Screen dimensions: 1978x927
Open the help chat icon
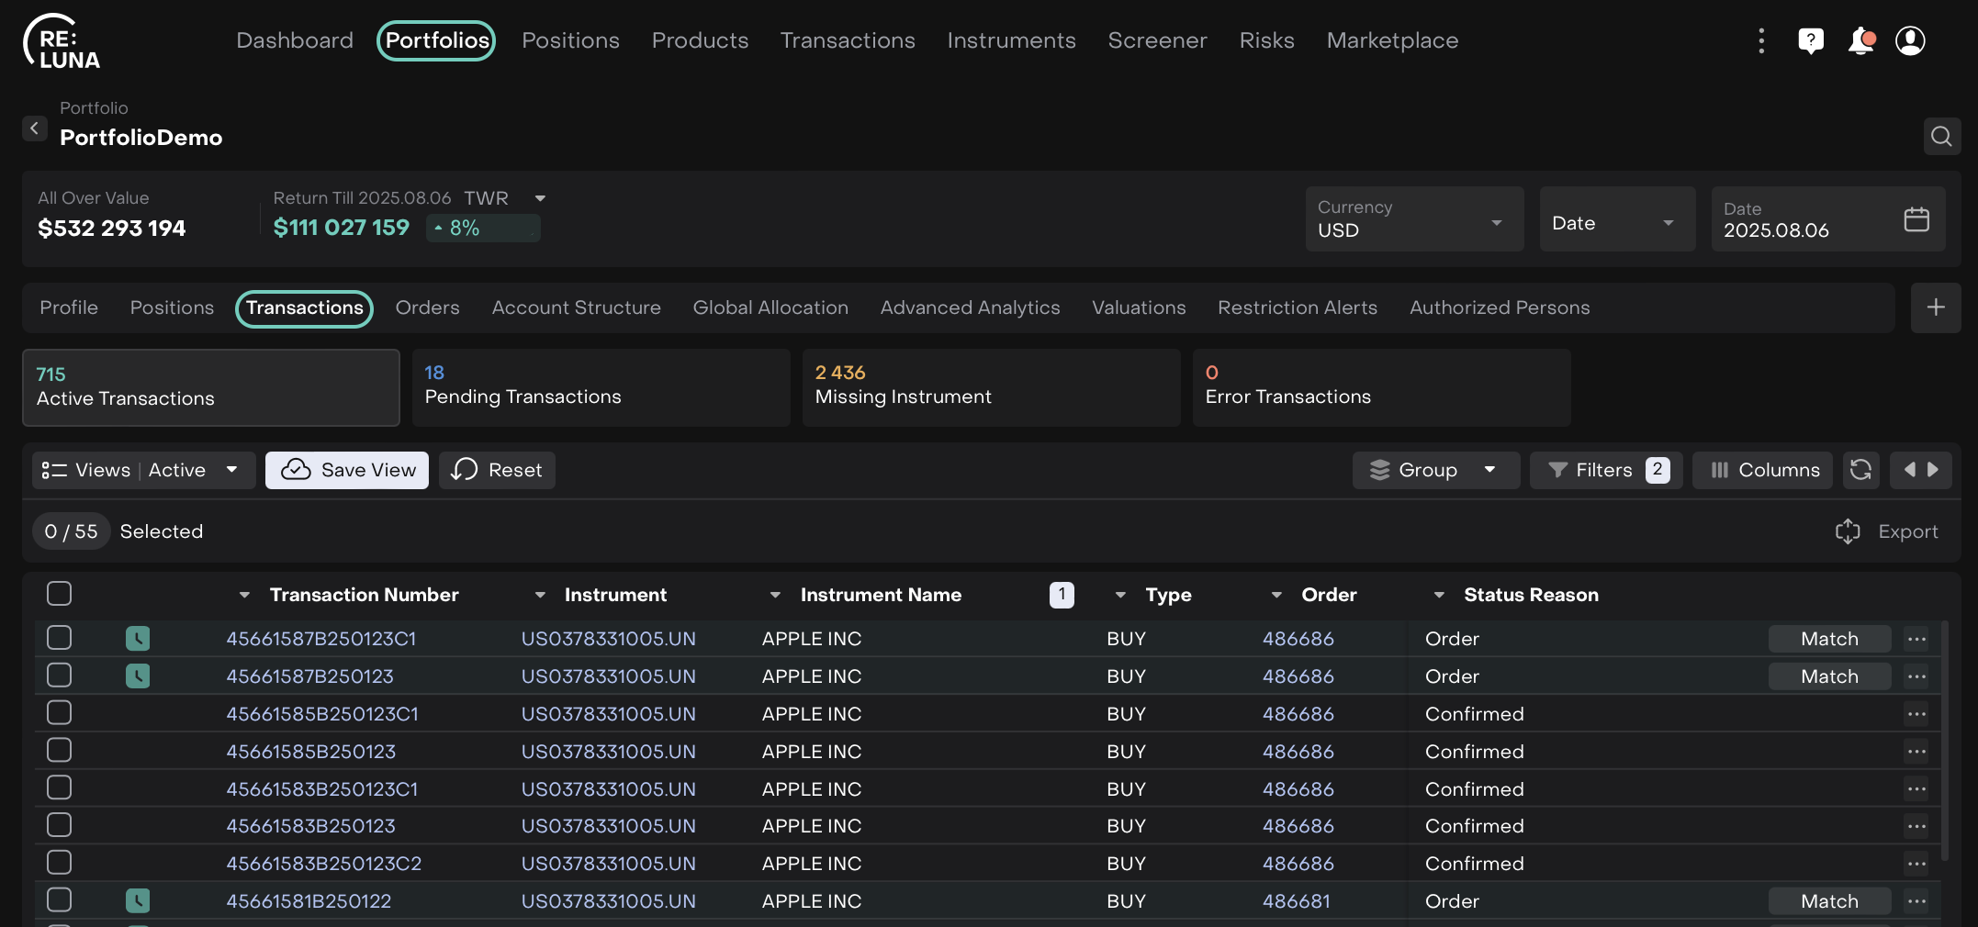tap(1810, 40)
